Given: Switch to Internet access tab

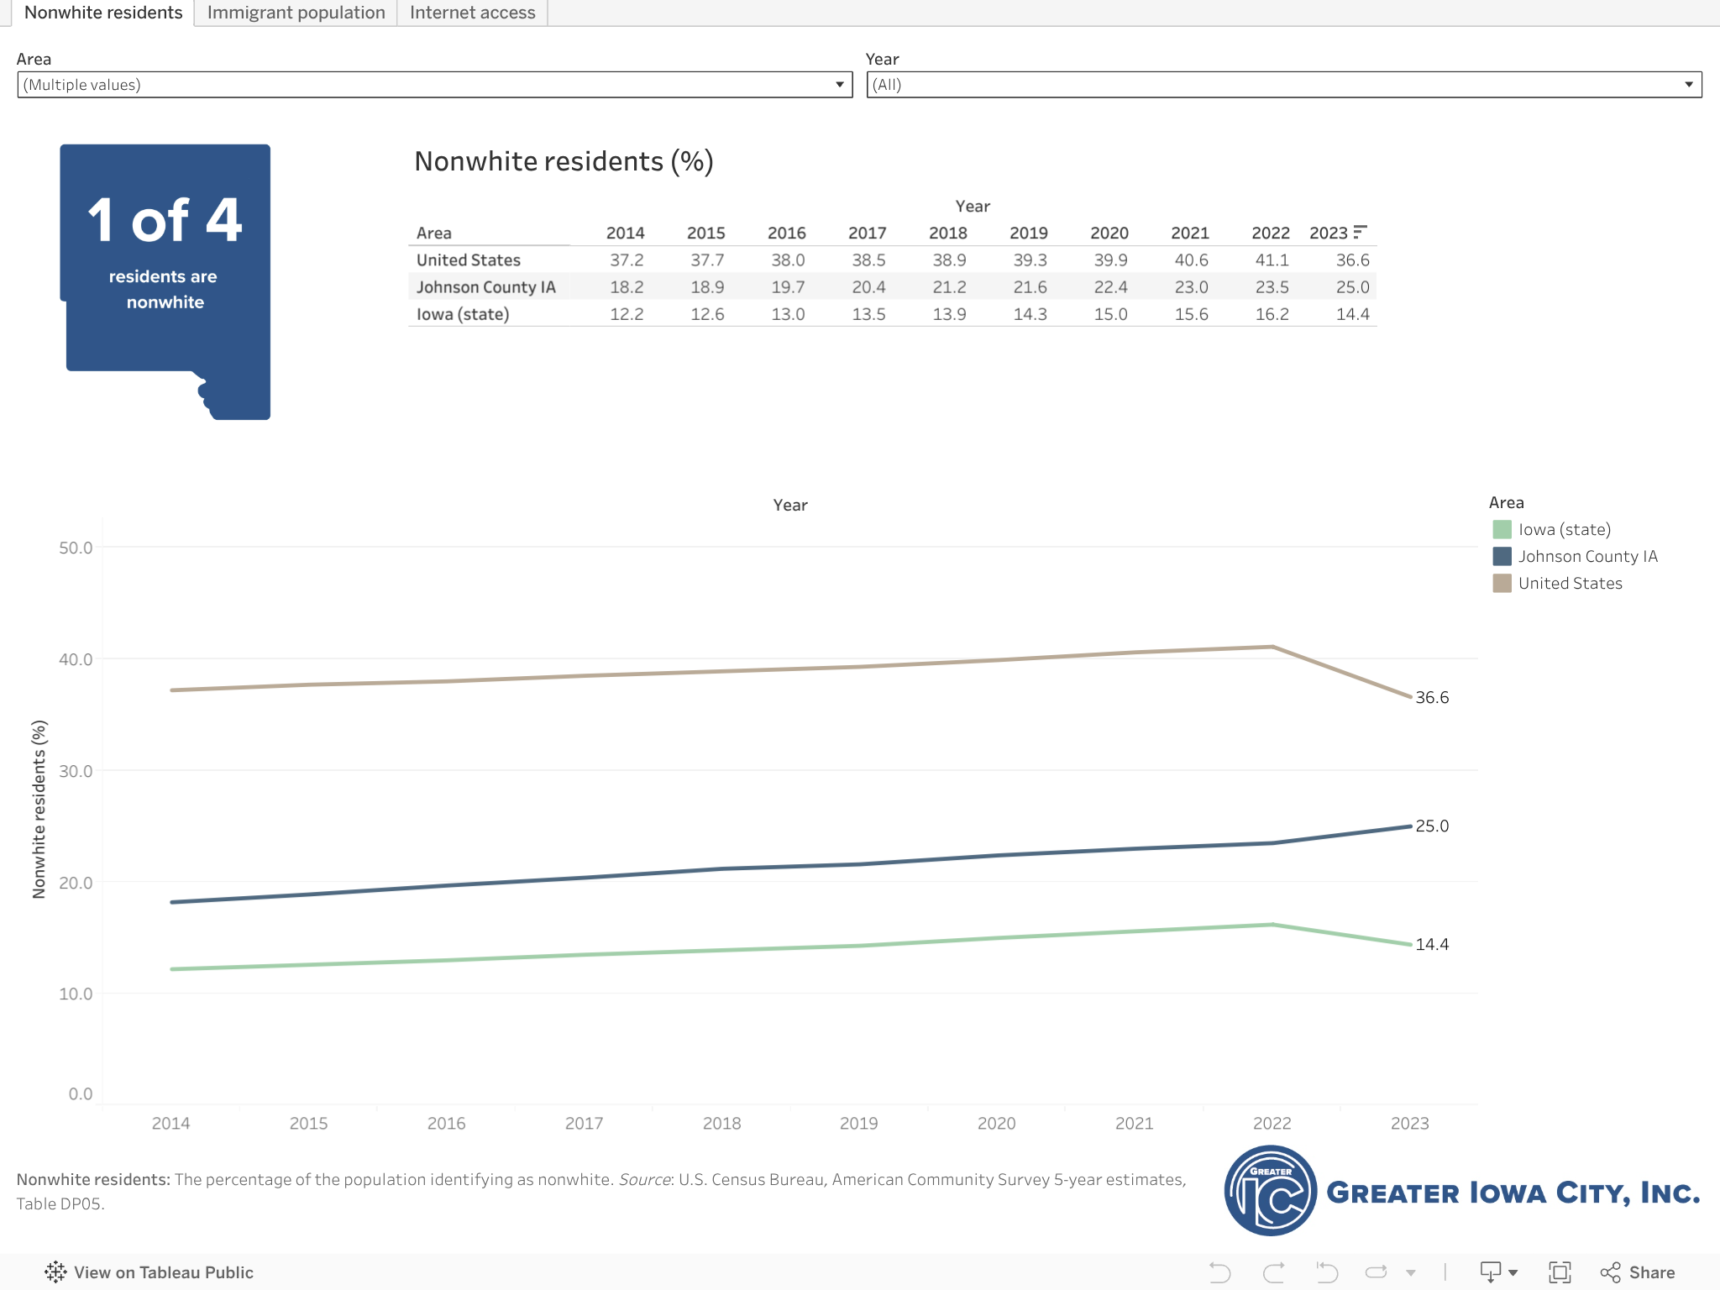Looking at the screenshot, I should click(472, 13).
